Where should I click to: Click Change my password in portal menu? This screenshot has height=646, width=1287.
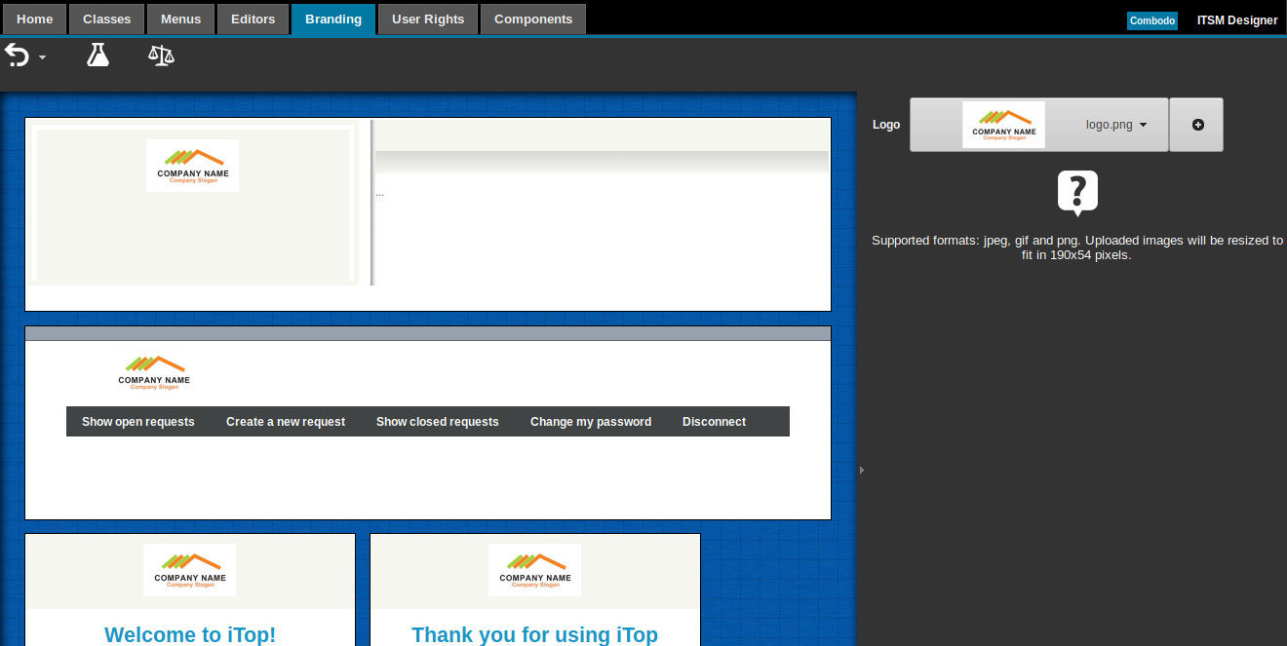coord(591,422)
